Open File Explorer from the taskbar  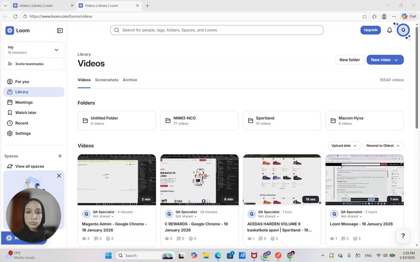[x=206, y=255]
